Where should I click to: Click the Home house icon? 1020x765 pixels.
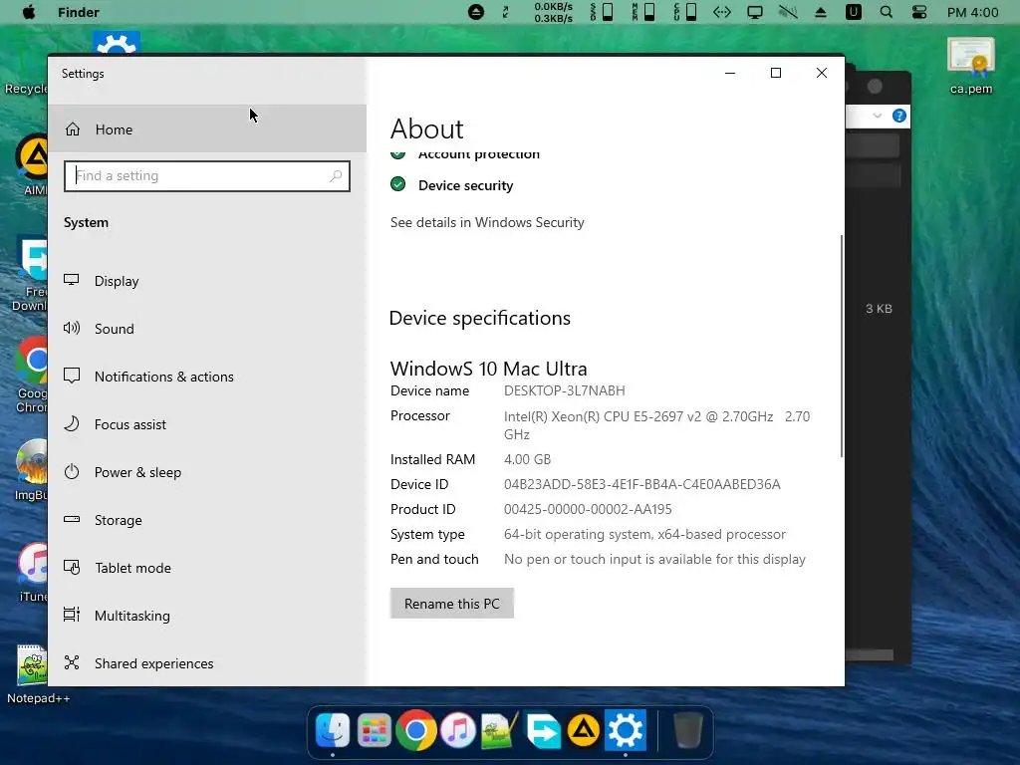(x=72, y=128)
